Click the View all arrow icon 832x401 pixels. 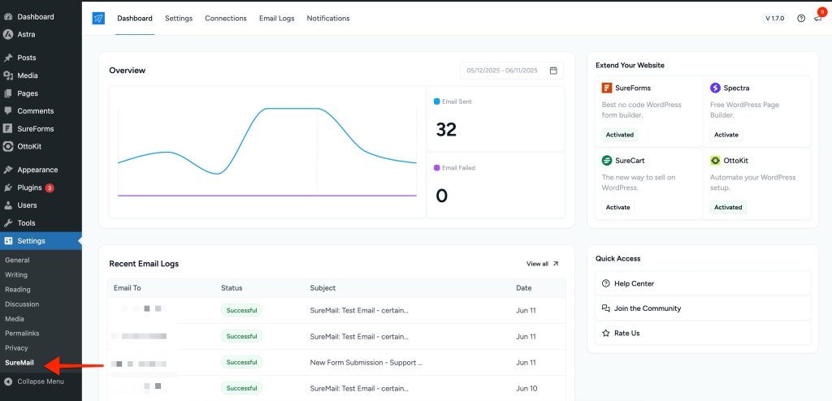coord(556,264)
